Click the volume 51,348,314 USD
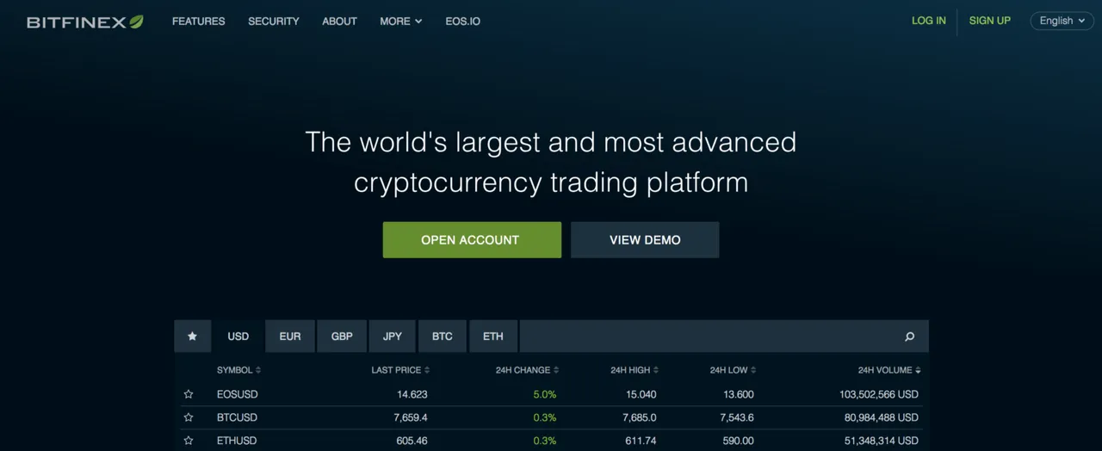Screen dimensions: 1102x451 pyautogui.click(x=882, y=441)
